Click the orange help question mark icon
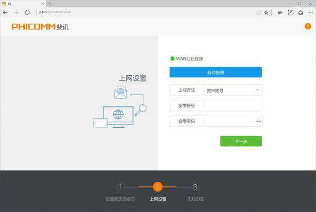The width and height of the screenshot is (316, 212). [308, 26]
